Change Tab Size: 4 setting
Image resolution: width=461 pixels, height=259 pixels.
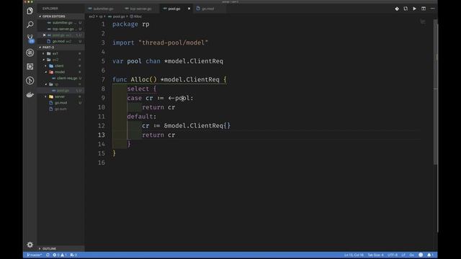(375, 255)
